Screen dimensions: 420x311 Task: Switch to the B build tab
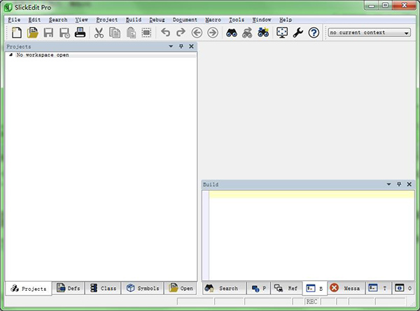tap(314, 289)
